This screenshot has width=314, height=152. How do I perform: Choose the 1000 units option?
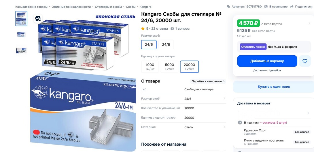150,67
